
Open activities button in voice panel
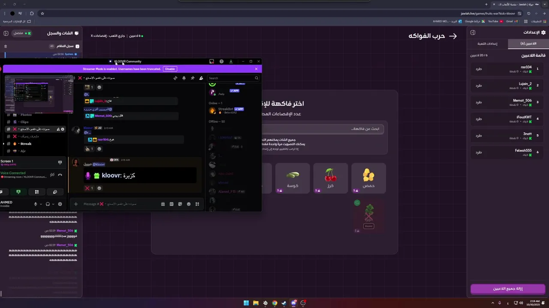(x=37, y=192)
